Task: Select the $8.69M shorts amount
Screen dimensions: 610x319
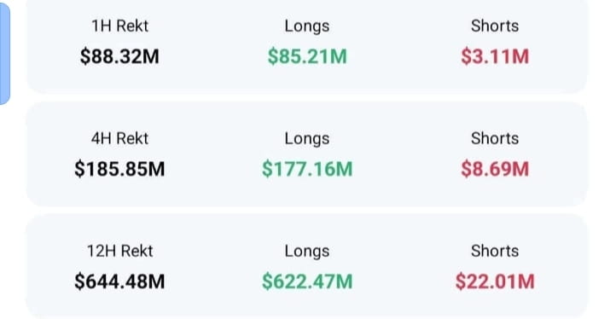Action: coord(495,169)
